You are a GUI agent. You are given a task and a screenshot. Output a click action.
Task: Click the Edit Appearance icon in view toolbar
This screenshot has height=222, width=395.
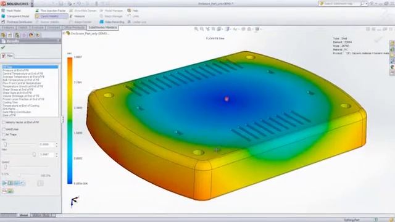click(x=243, y=29)
